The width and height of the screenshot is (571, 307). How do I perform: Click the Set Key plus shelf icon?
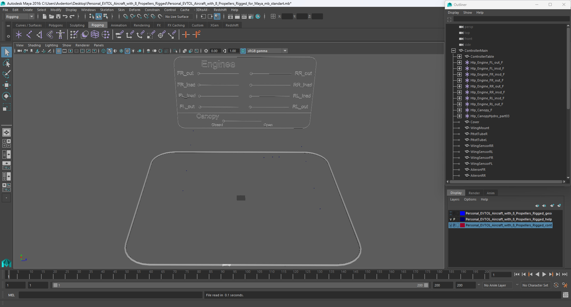tap(186, 35)
